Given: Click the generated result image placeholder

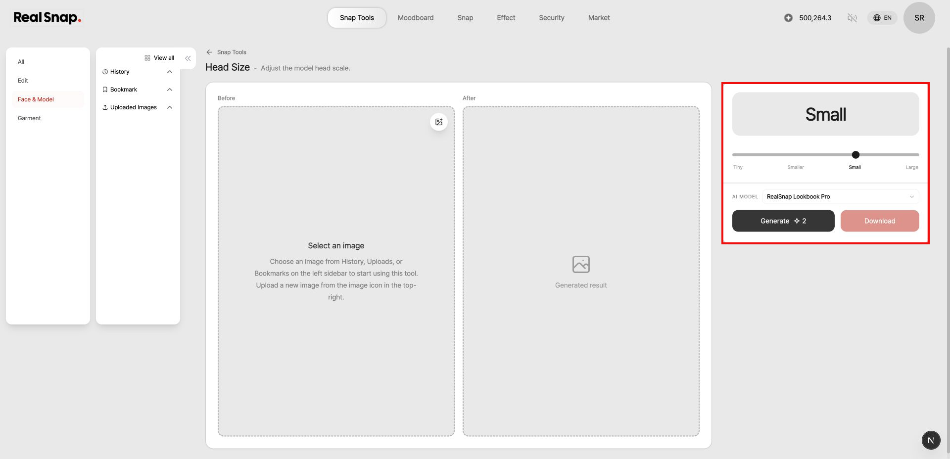Looking at the screenshot, I should coord(581,264).
